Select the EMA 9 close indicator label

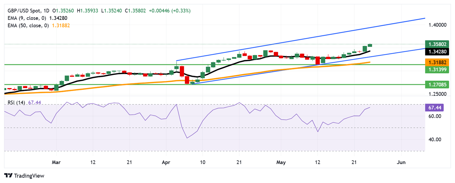click(x=27, y=18)
